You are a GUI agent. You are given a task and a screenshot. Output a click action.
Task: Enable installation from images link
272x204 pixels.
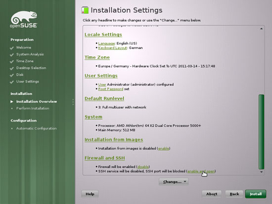[x=164, y=149]
